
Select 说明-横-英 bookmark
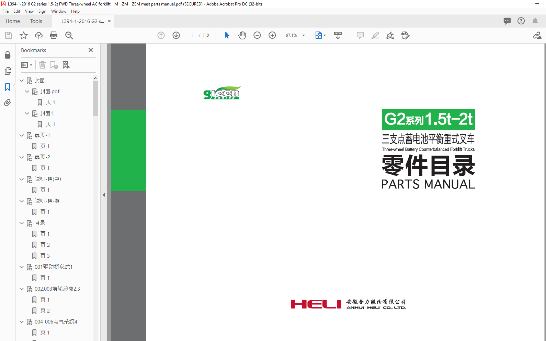point(47,201)
